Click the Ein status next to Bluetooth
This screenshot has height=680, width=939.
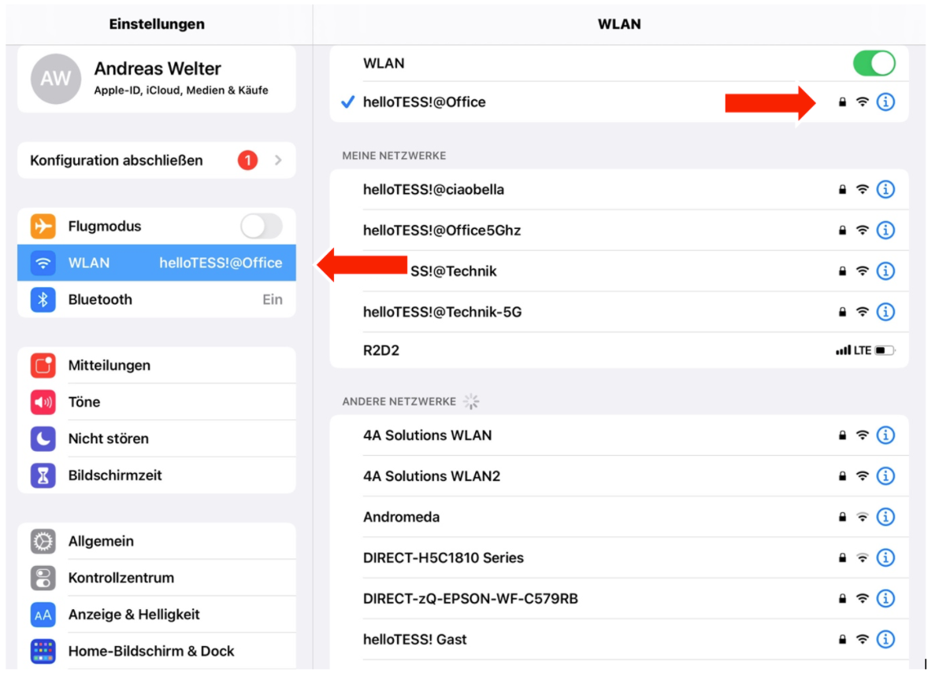coord(273,300)
